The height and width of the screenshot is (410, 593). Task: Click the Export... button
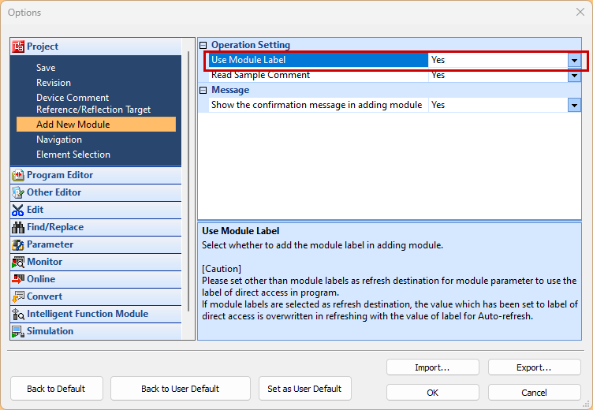534,367
